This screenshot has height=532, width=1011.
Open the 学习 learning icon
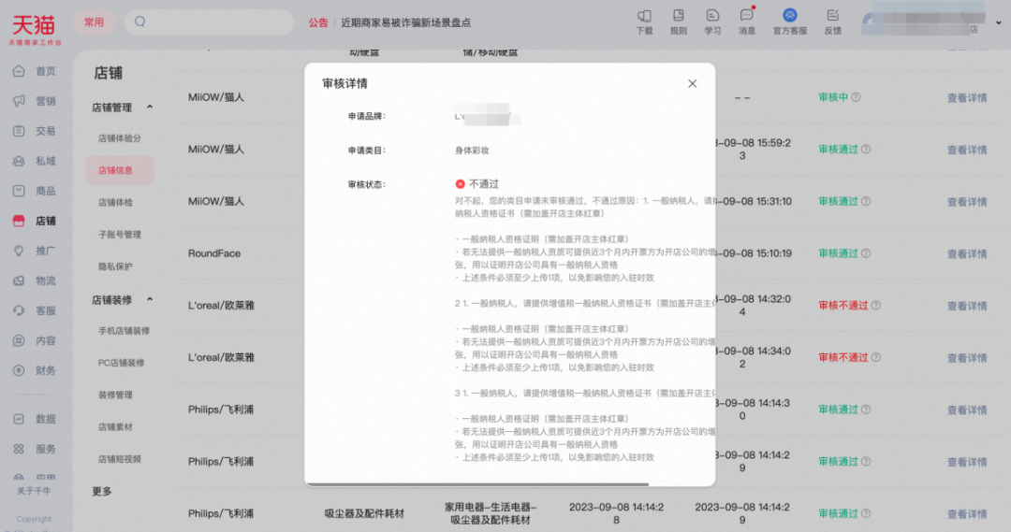point(712,16)
